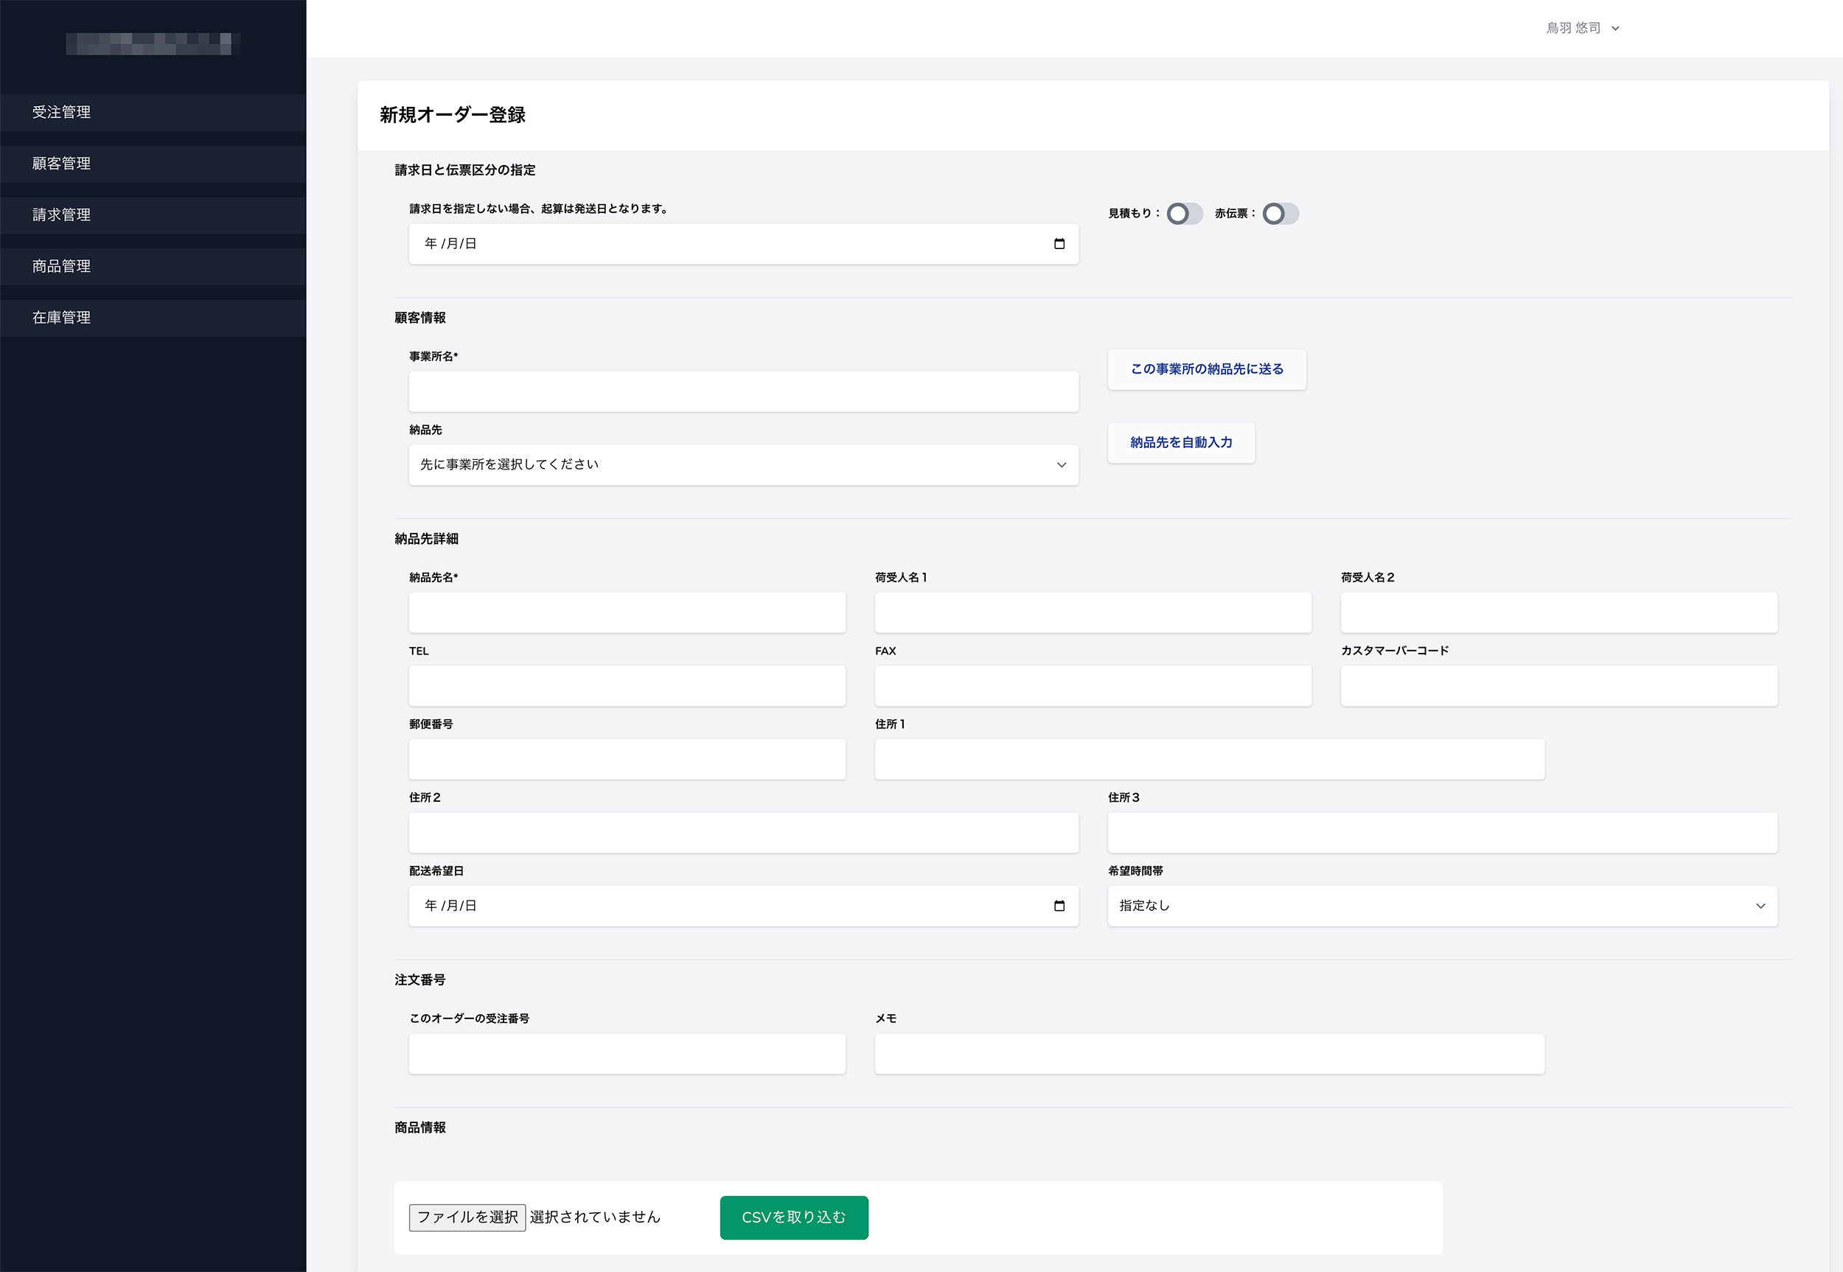Click the blurred logo in the sidebar

click(153, 43)
